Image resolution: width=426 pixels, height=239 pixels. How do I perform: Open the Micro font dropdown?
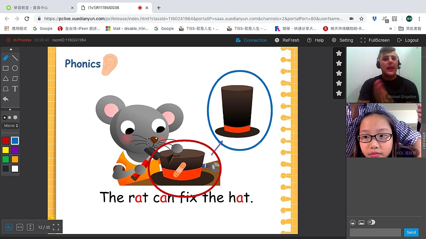tap(11, 126)
